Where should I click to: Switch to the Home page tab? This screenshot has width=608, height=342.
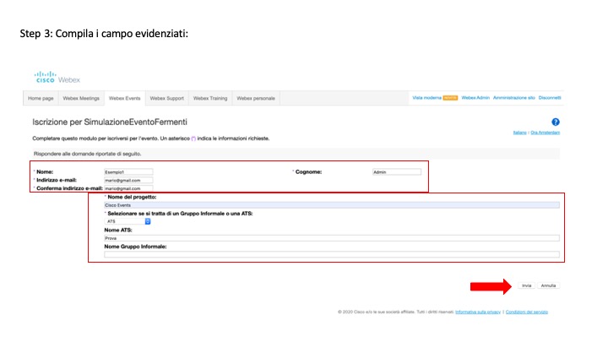tap(41, 98)
